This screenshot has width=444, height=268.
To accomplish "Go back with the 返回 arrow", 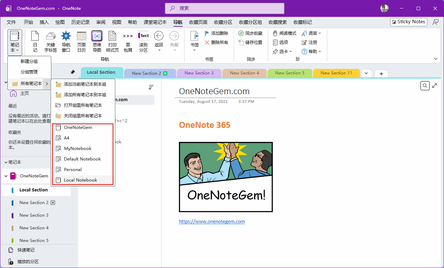I will (x=159, y=41).
